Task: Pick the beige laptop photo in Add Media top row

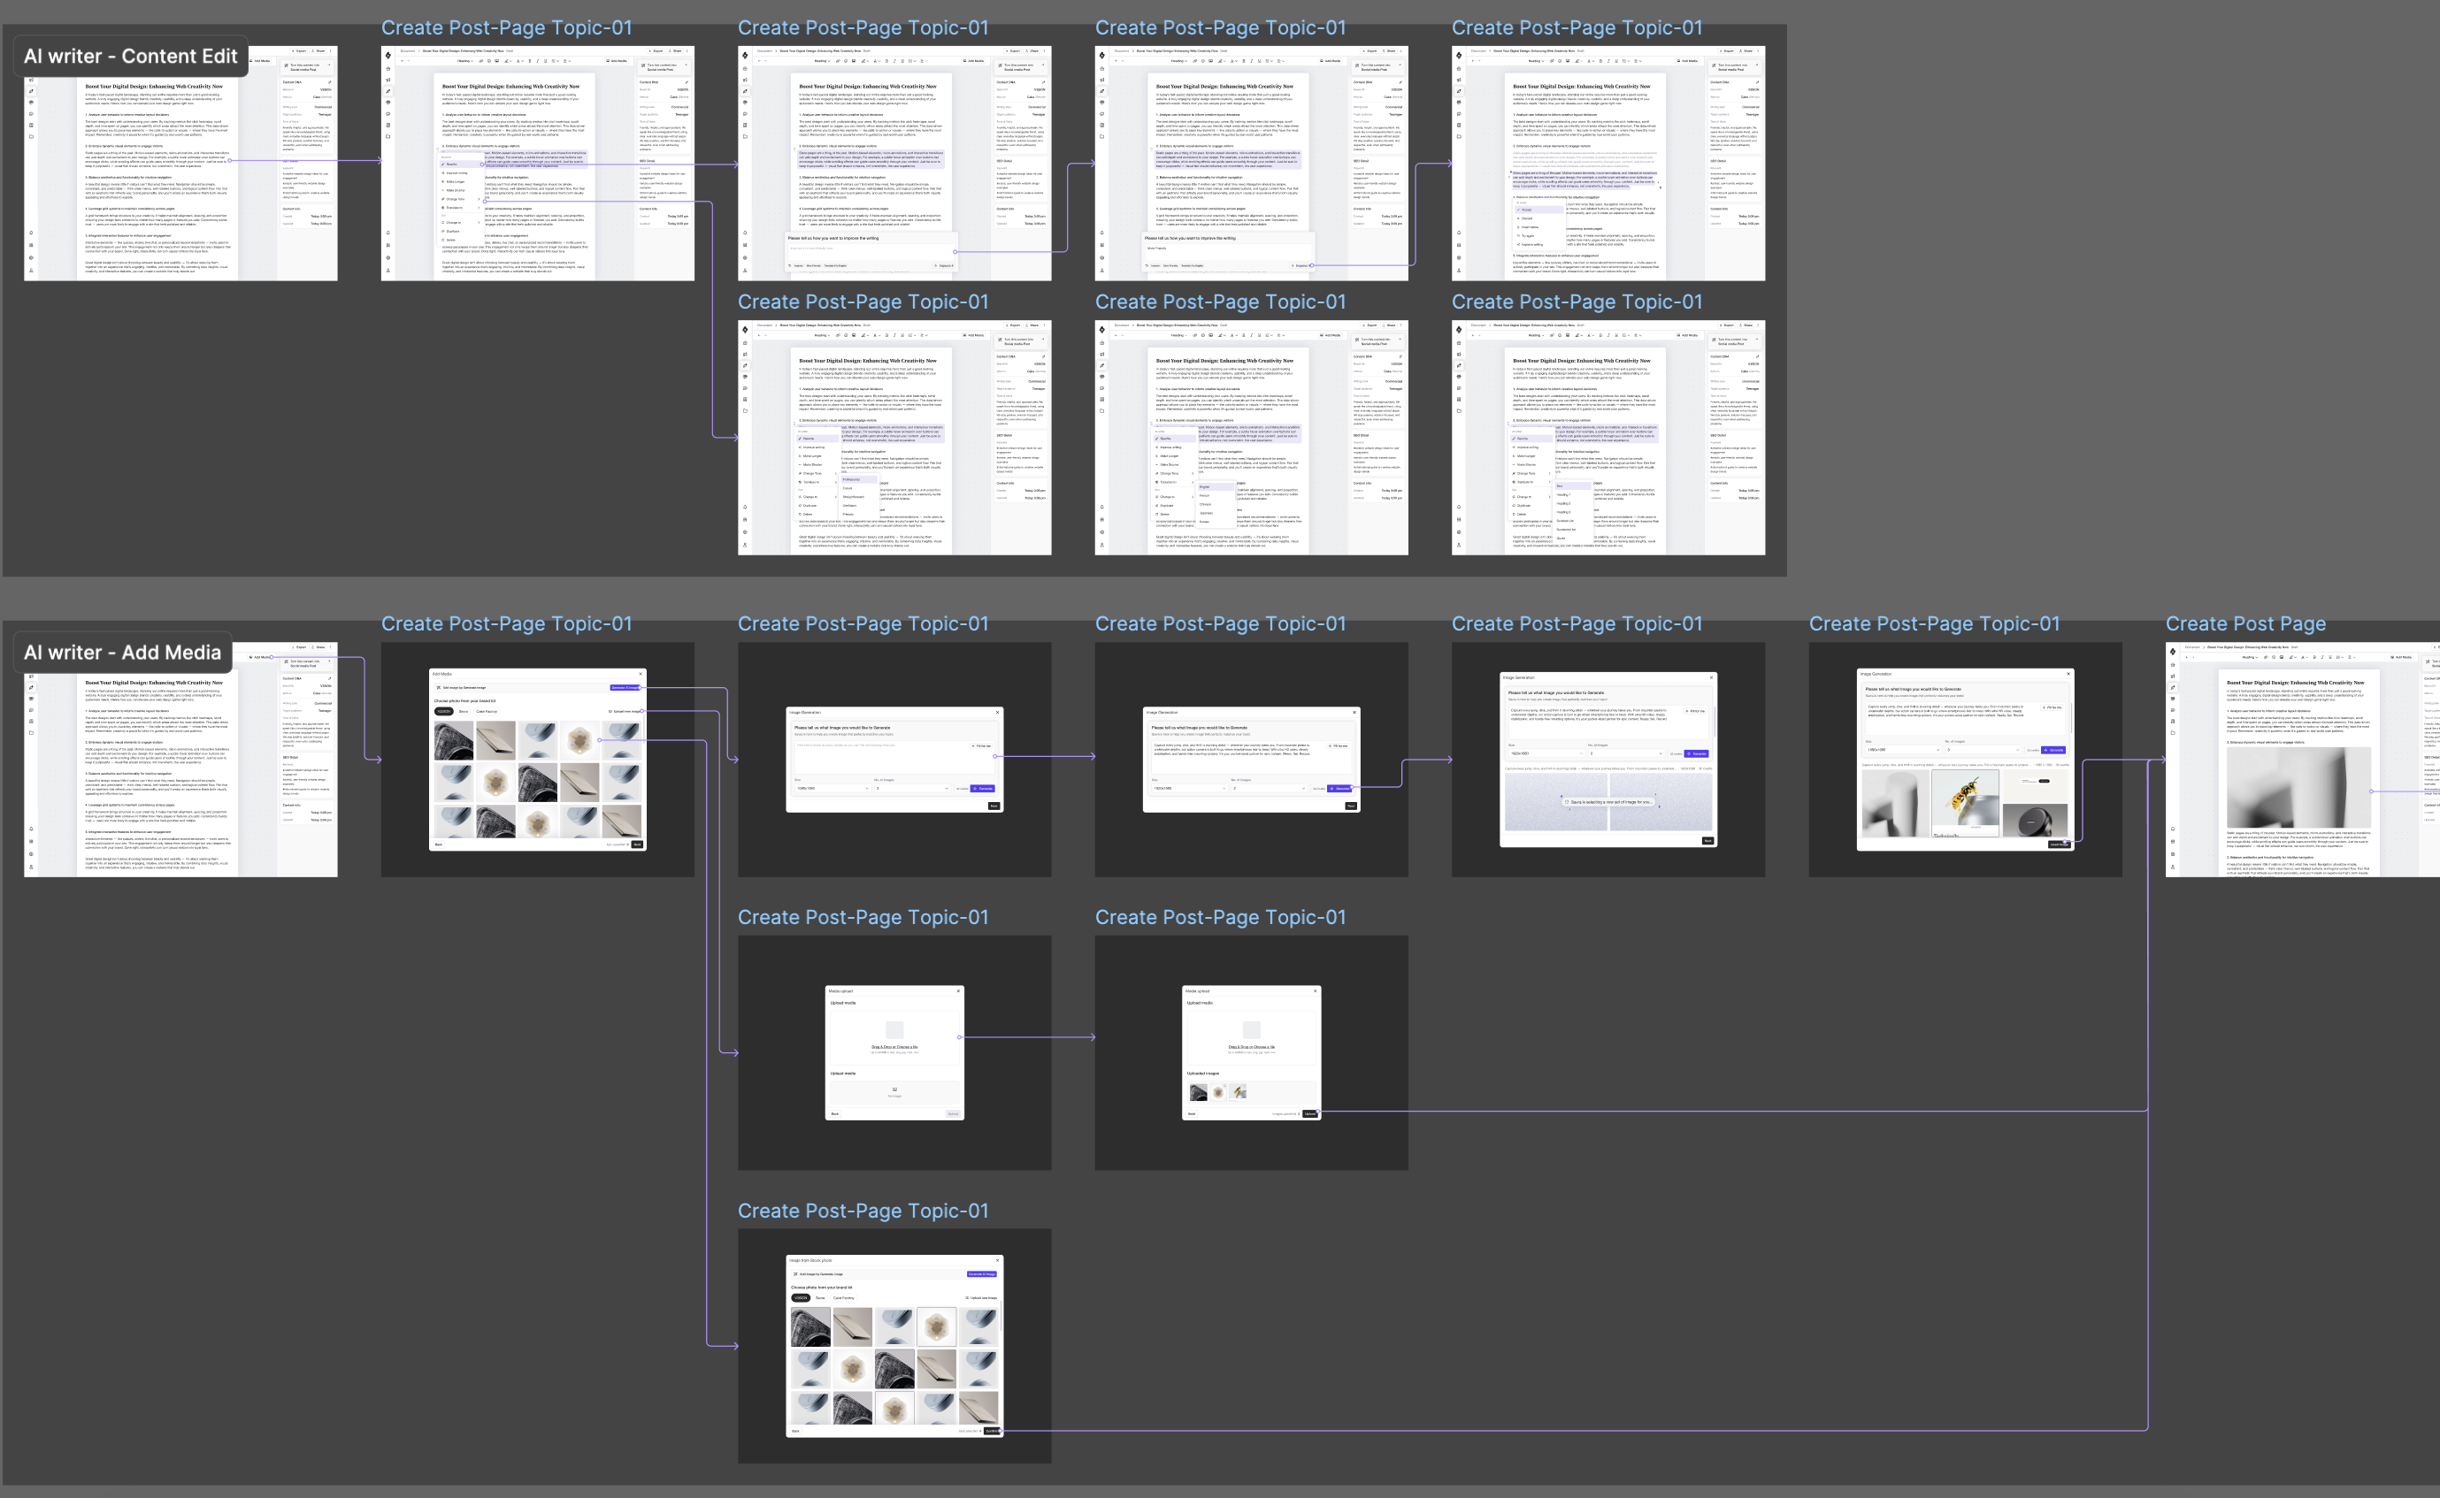Action: click(x=496, y=741)
